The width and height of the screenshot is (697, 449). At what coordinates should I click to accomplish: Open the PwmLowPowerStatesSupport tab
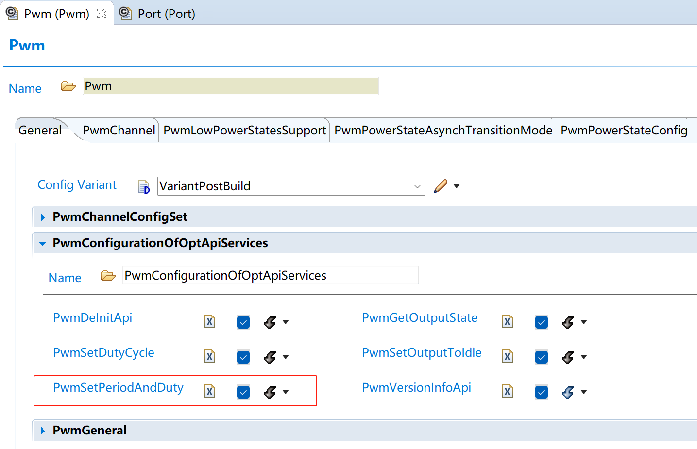[x=244, y=130]
